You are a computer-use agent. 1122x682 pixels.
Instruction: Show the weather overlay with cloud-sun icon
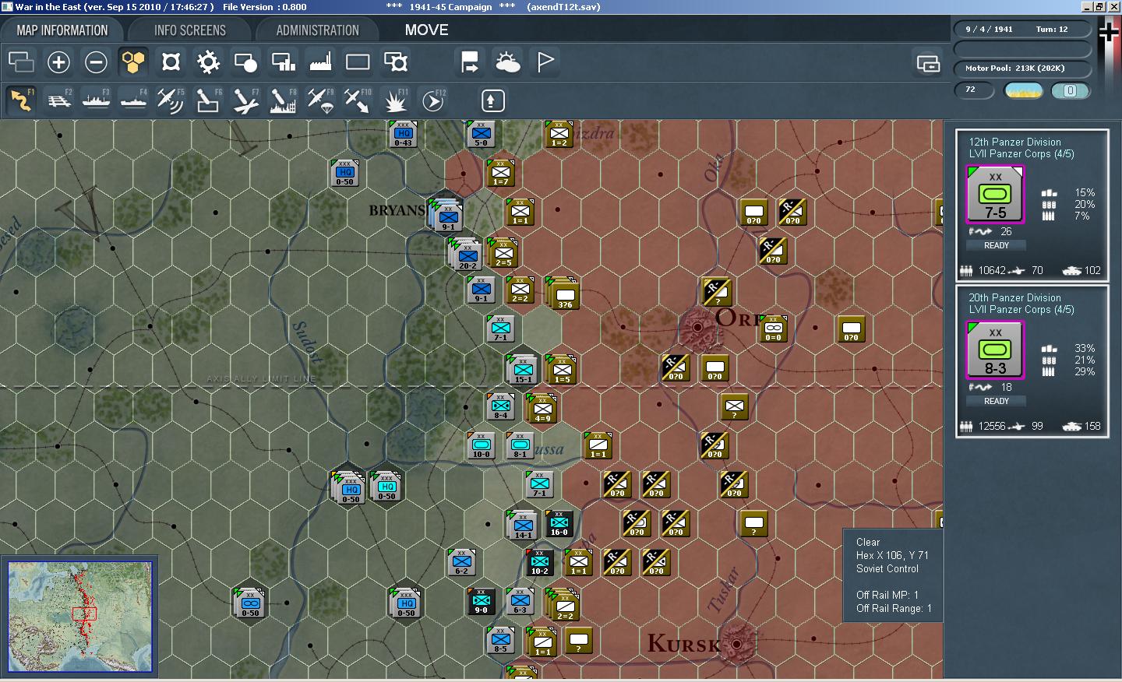coord(507,62)
